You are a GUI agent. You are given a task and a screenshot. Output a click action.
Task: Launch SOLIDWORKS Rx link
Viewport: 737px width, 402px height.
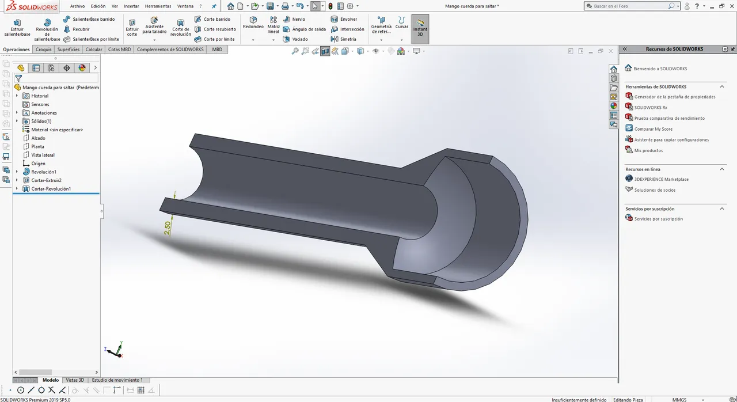pos(651,108)
